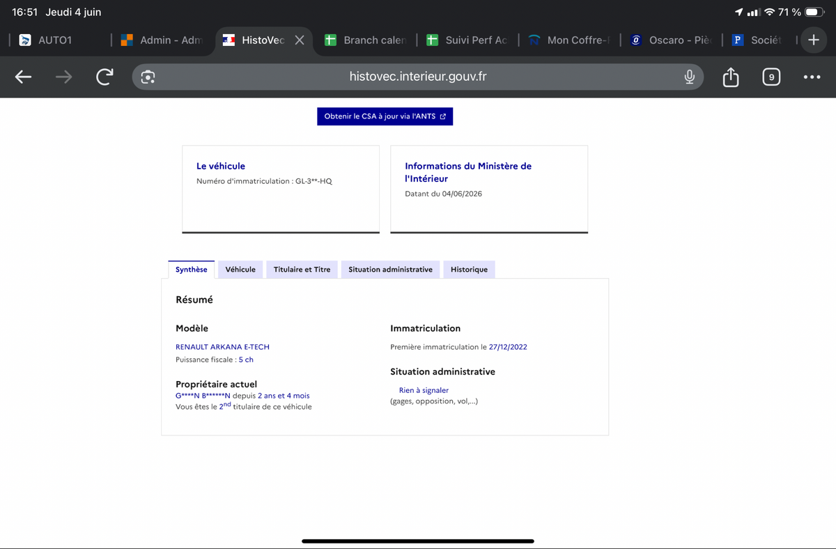Reload the page with the refresh icon
This screenshot has height=549, width=836.
point(104,77)
